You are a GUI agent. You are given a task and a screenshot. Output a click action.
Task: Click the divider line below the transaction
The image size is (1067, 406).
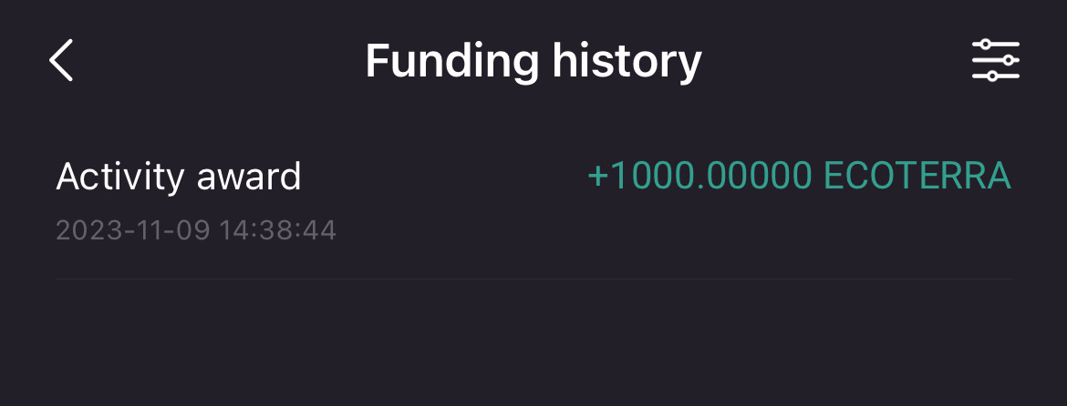click(533, 279)
